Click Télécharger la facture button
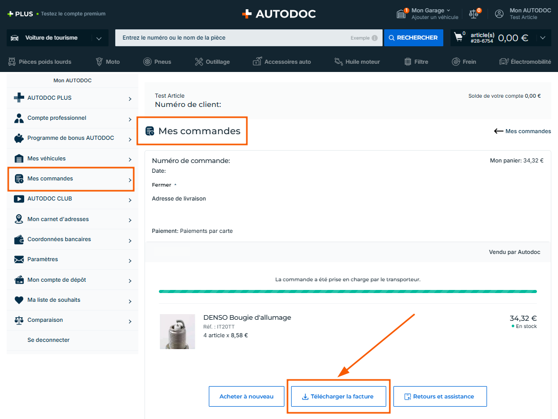The image size is (558, 419). click(x=338, y=396)
